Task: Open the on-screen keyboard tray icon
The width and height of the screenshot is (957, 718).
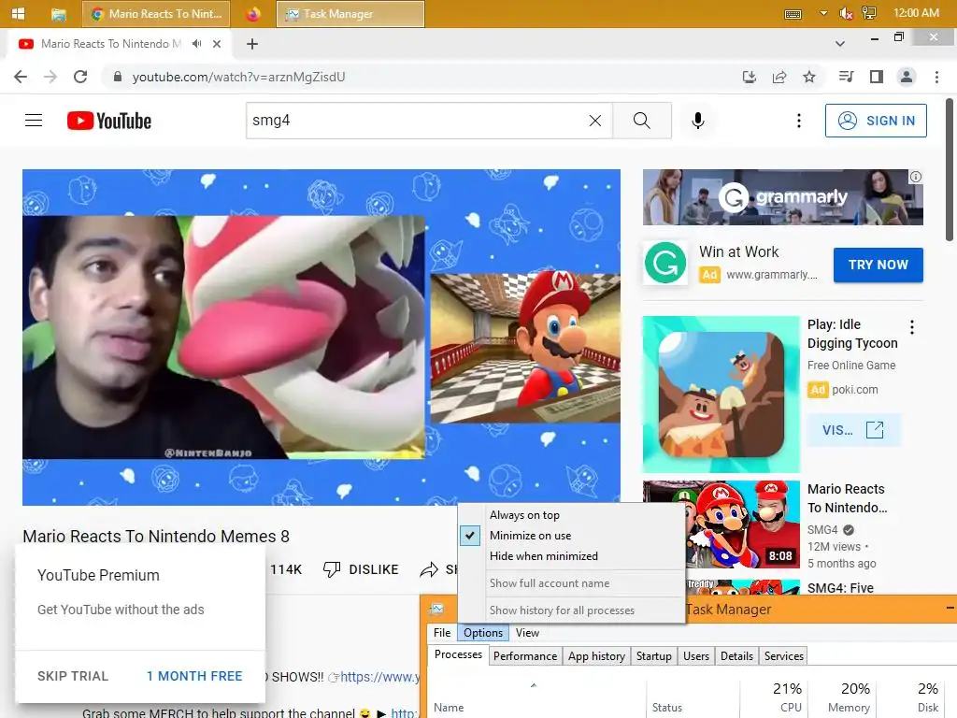Action: pyautogui.click(x=793, y=14)
